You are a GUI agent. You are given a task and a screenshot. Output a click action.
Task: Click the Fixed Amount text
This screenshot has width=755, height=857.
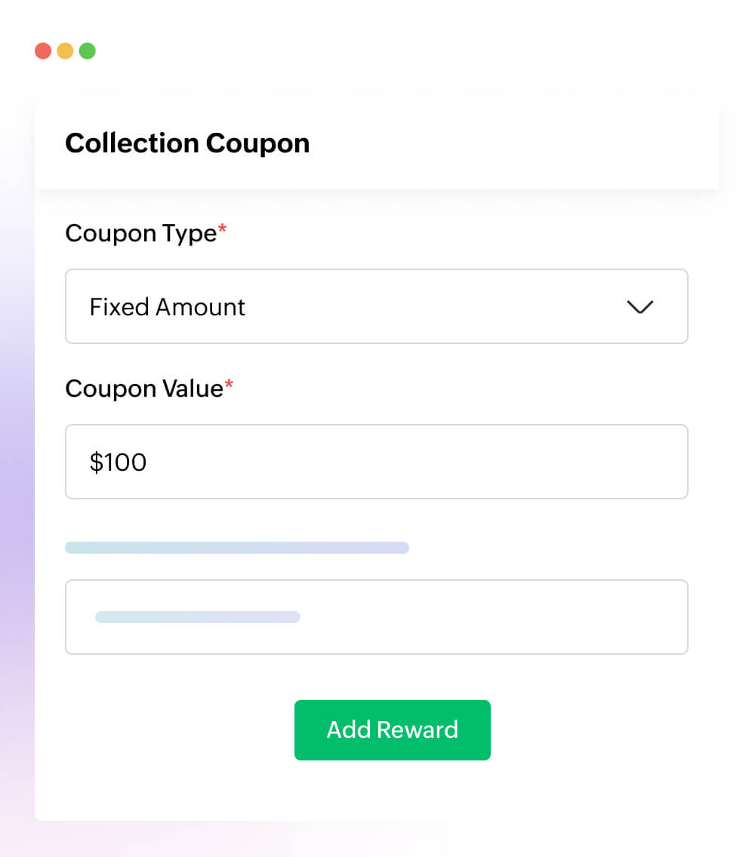[x=168, y=307]
